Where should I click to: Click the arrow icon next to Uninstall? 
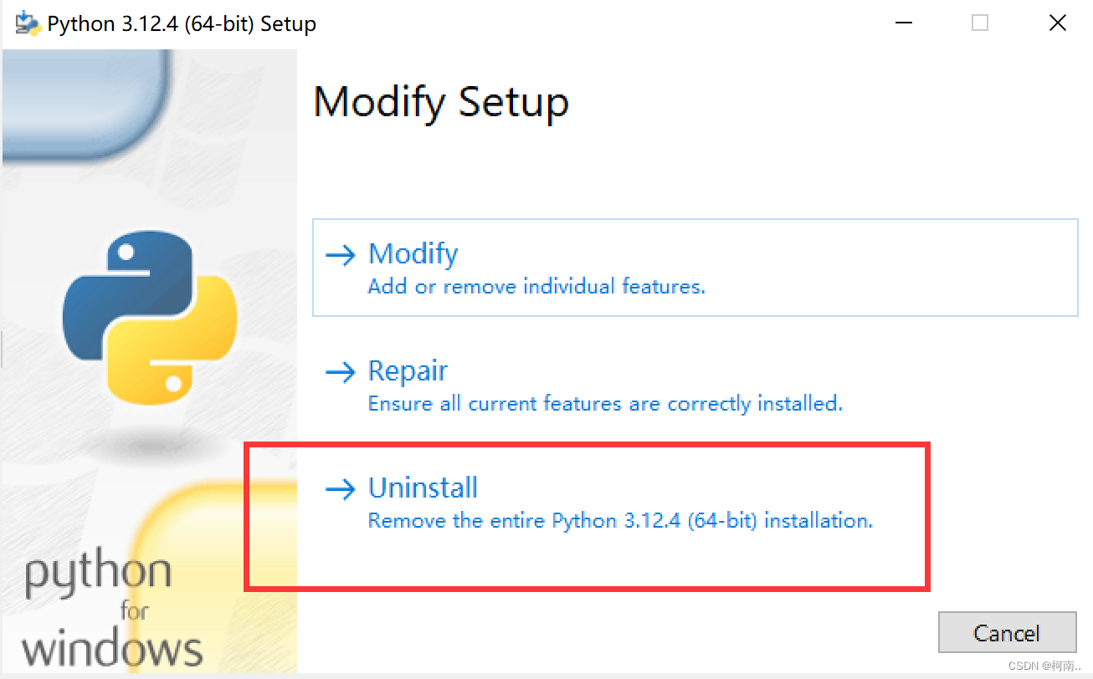(x=341, y=489)
